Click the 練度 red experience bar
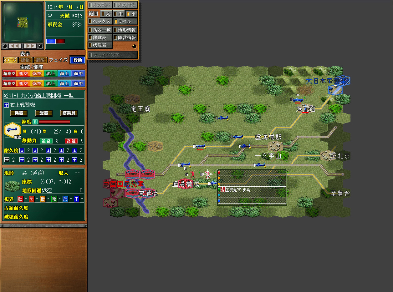Screen dimensions: 393x292 coord(54,122)
